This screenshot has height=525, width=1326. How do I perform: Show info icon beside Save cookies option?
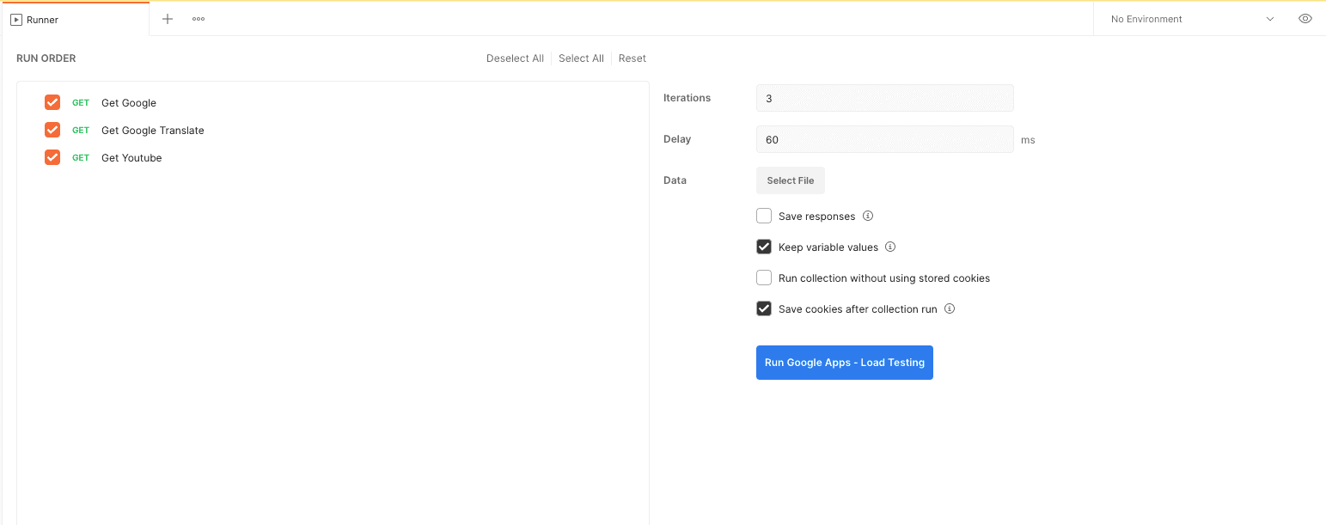coord(950,308)
